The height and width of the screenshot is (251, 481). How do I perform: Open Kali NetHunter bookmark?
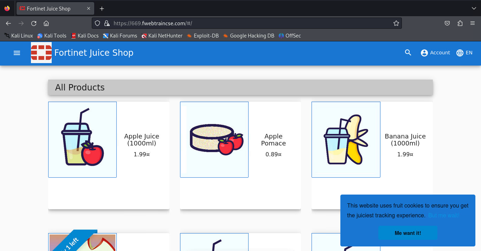[x=162, y=36]
